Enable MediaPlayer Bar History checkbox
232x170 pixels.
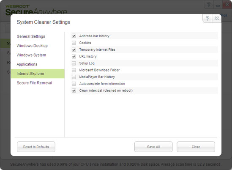click(74, 77)
